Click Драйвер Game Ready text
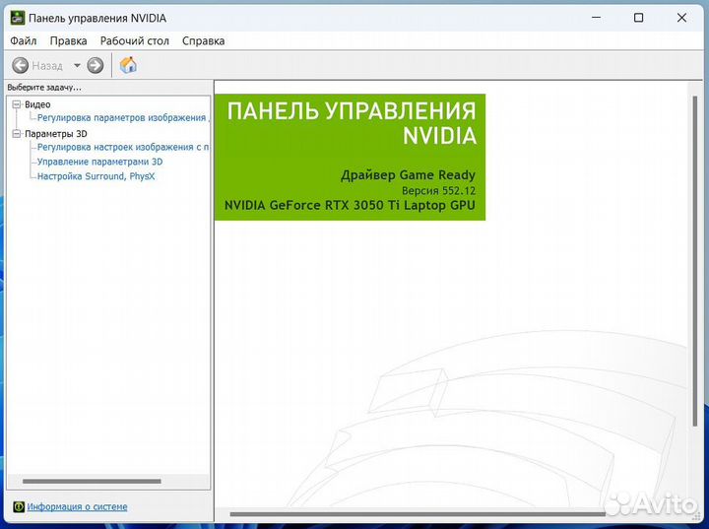 coord(408,175)
